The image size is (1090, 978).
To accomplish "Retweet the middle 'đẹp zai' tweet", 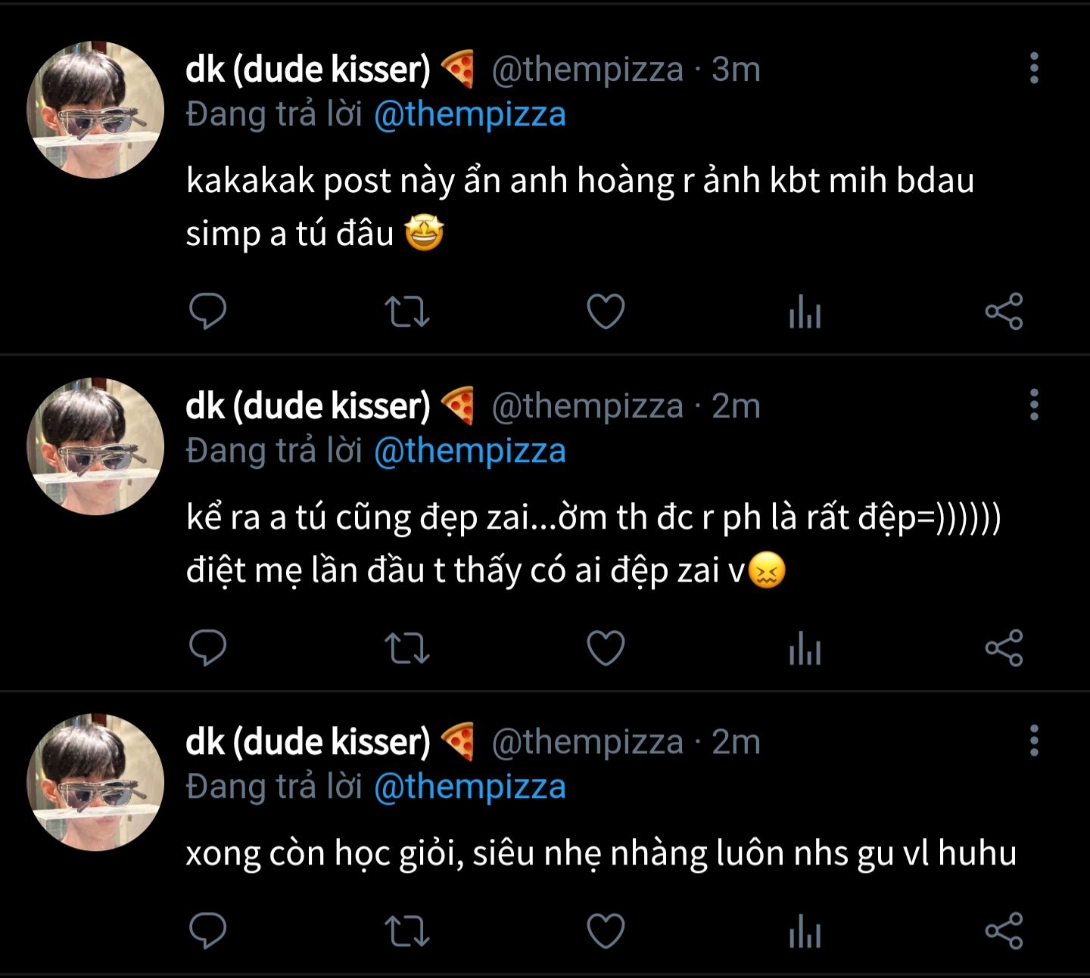I will 407,648.
